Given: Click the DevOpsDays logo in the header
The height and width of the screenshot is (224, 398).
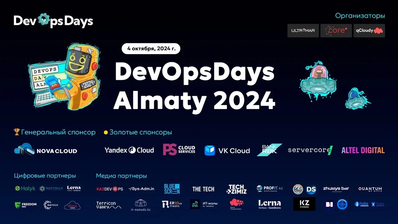Looking at the screenshot, I should 53,21.
